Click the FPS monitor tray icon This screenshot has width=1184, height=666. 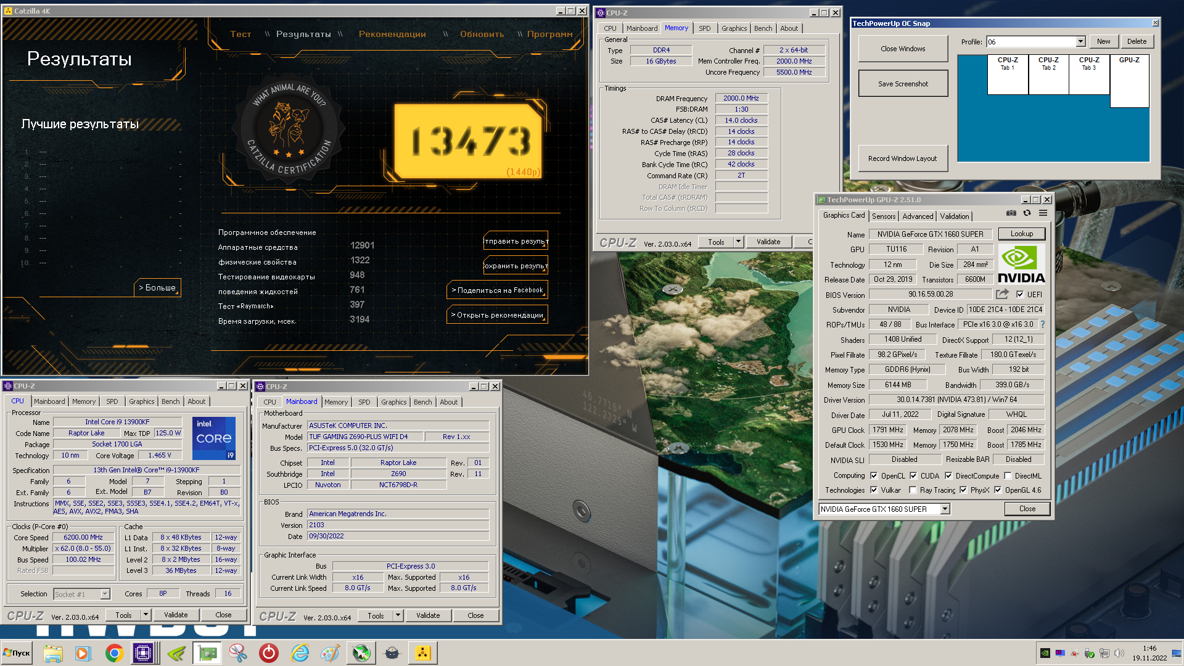point(1060,653)
